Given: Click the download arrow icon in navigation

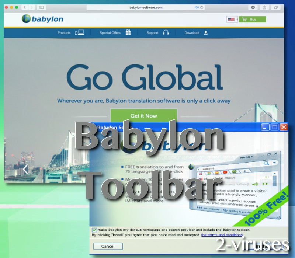Looking at the screenshot, I should click(206, 33).
